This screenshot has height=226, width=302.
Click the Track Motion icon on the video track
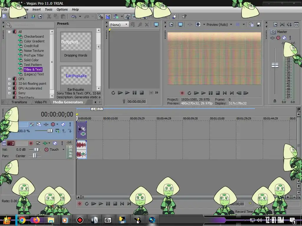click(39, 124)
